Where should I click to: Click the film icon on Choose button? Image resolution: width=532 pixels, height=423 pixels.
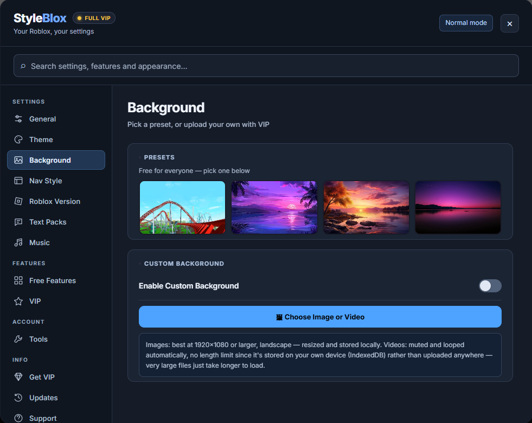(279, 317)
